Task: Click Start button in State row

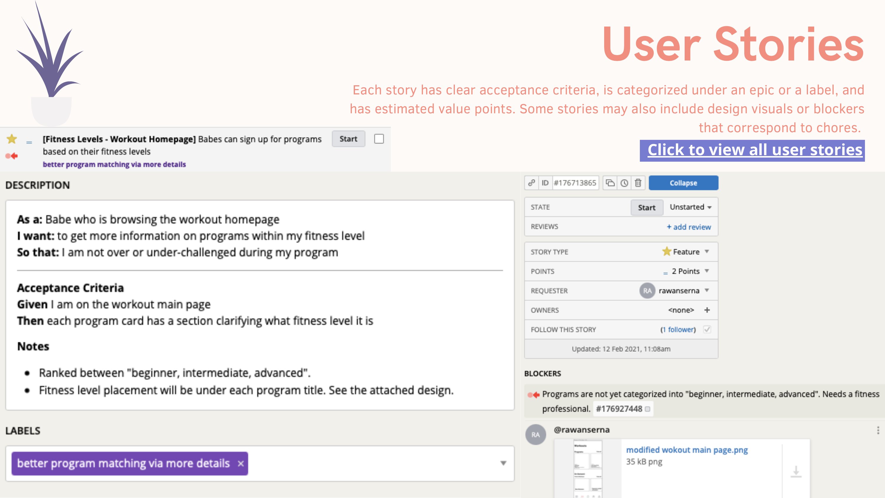Action: 647,208
